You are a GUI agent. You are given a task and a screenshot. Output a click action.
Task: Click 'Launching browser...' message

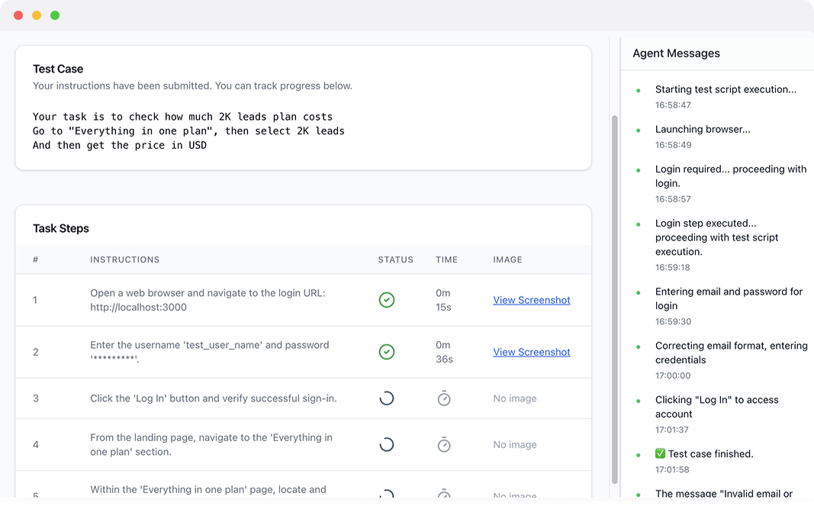coord(703,129)
